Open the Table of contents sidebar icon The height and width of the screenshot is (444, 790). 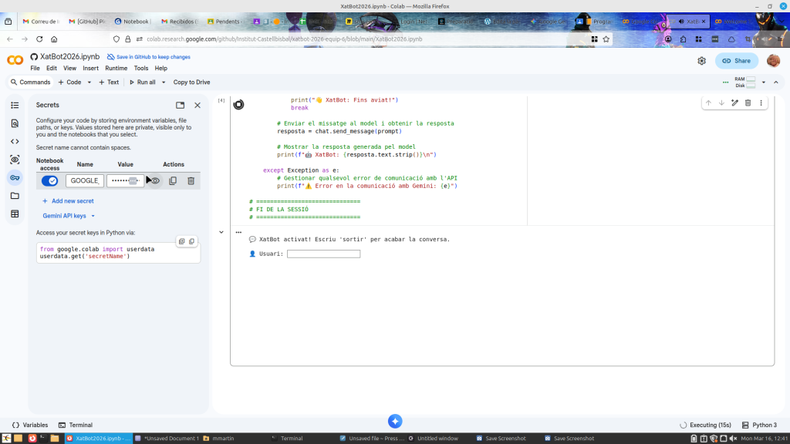coord(15,105)
